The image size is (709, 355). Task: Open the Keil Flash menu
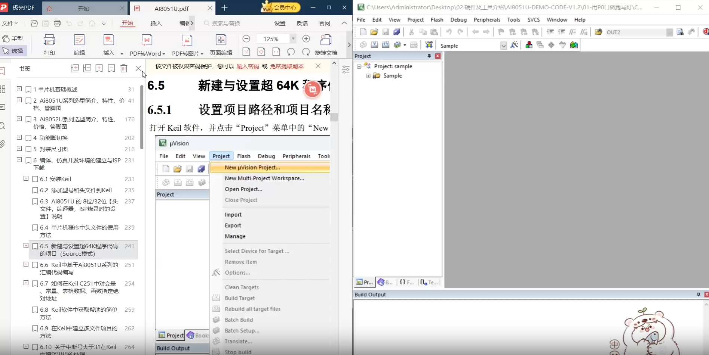click(x=437, y=20)
